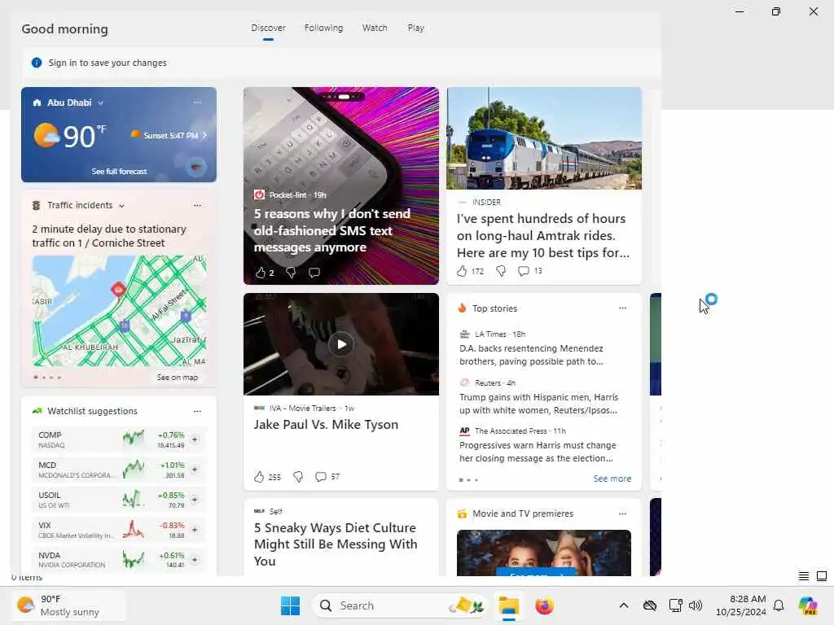This screenshot has height=625, width=834.
Task: Open clock showing 8:28 AM 10/25/2024
Action: [x=740, y=605]
